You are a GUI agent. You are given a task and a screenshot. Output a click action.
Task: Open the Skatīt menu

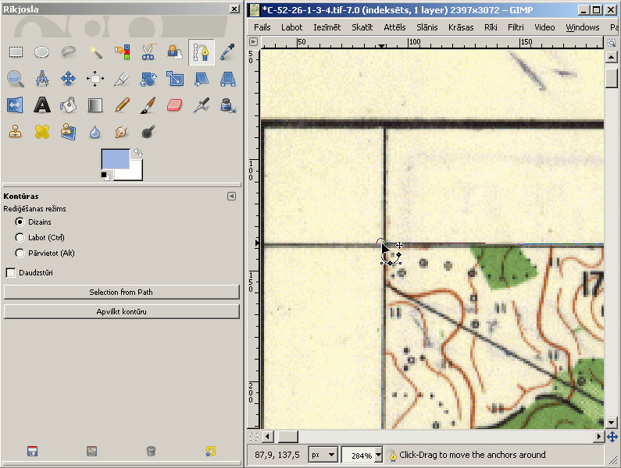362,27
